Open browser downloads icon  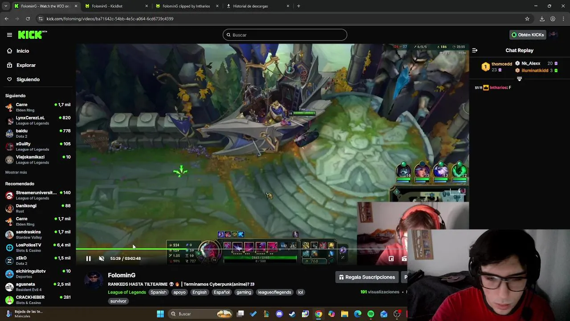tap(542, 19)
